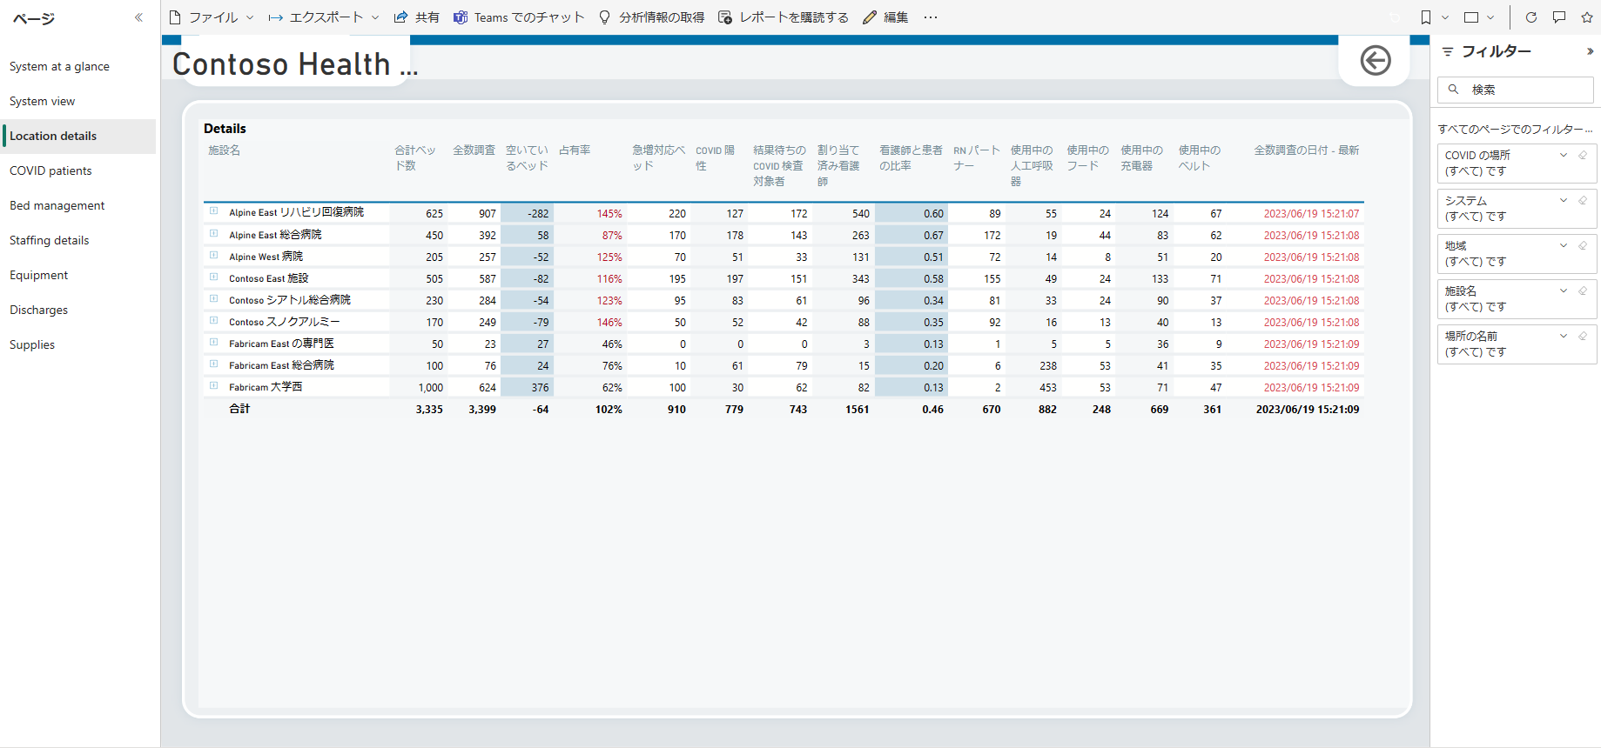Sort by 合計ベッド数 column header
The width and height of the screenshot is (1601, 748).
415,157
